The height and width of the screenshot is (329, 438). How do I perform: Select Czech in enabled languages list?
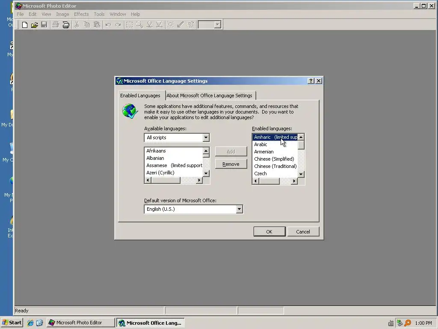[x=275, y=173]
